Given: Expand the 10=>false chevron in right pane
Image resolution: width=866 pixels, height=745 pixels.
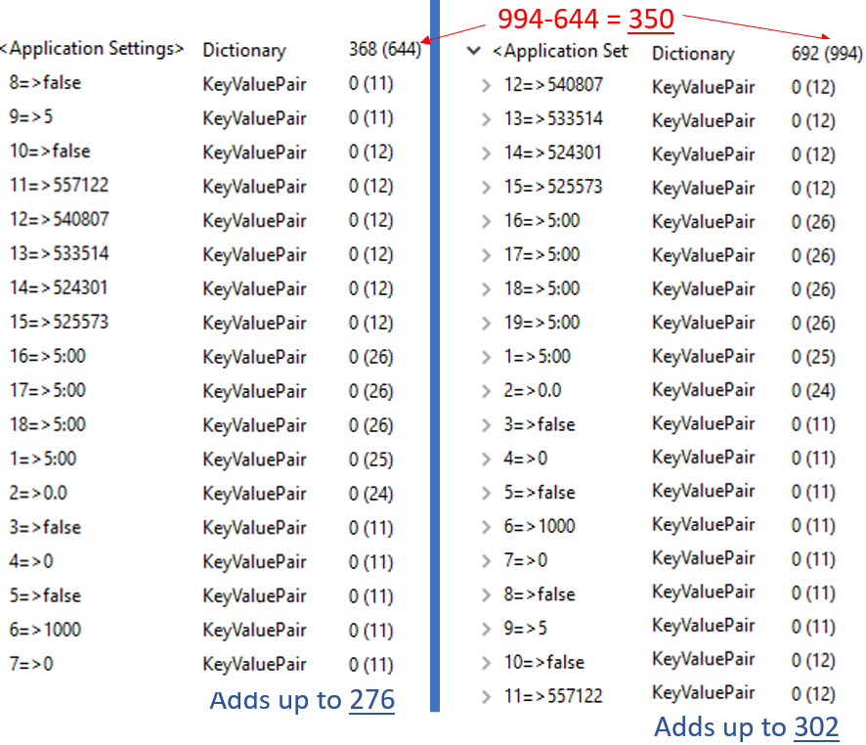Looking at the screenshot, I should 486,663.
